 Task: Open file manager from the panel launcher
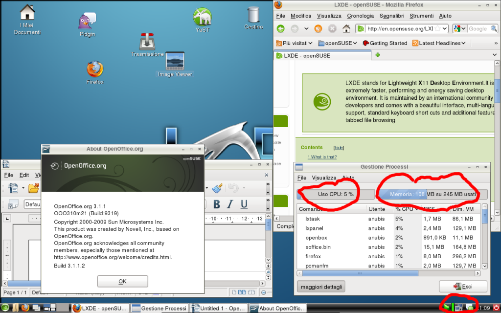pos(15,308)
